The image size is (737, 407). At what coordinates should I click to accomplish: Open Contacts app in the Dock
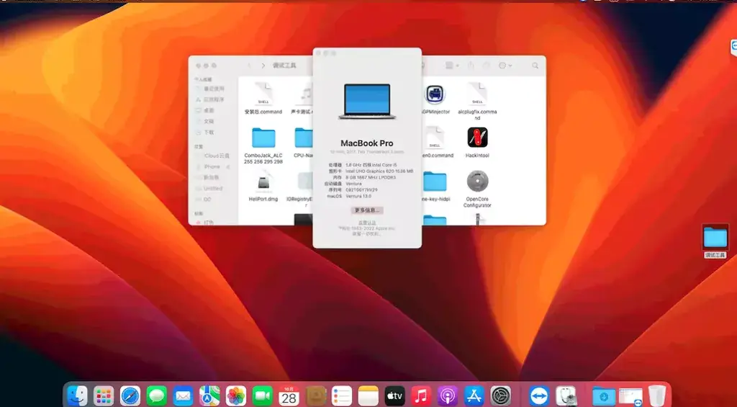(x=315, y=396)
